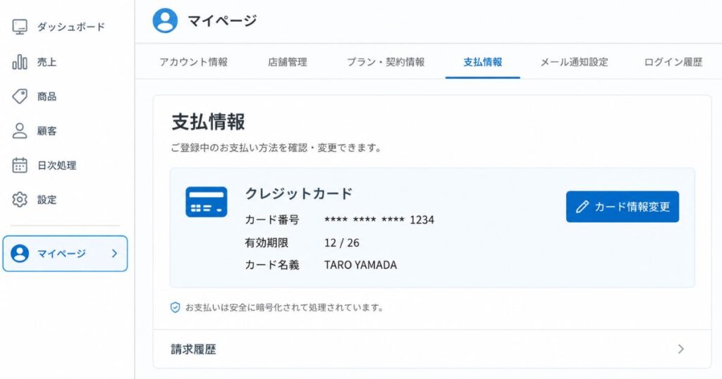
Task: Click the ダッシュボード monitor icon
Action: tap(20, 27)
